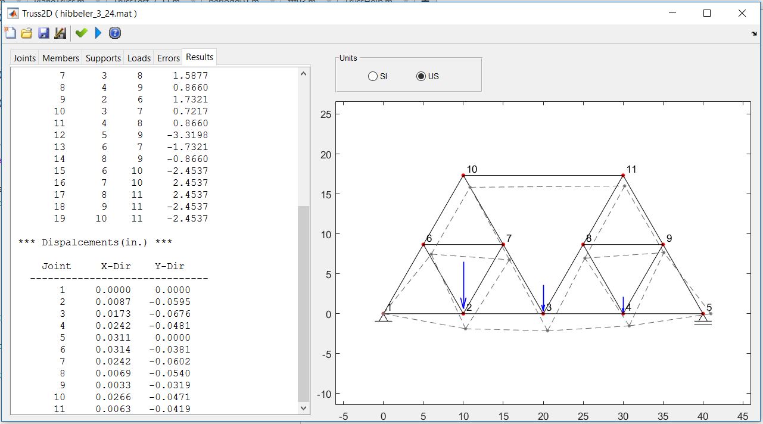The image size is (763, 424).
Task: Click joint 10 on the truss plot
Action: click(463, 175)
